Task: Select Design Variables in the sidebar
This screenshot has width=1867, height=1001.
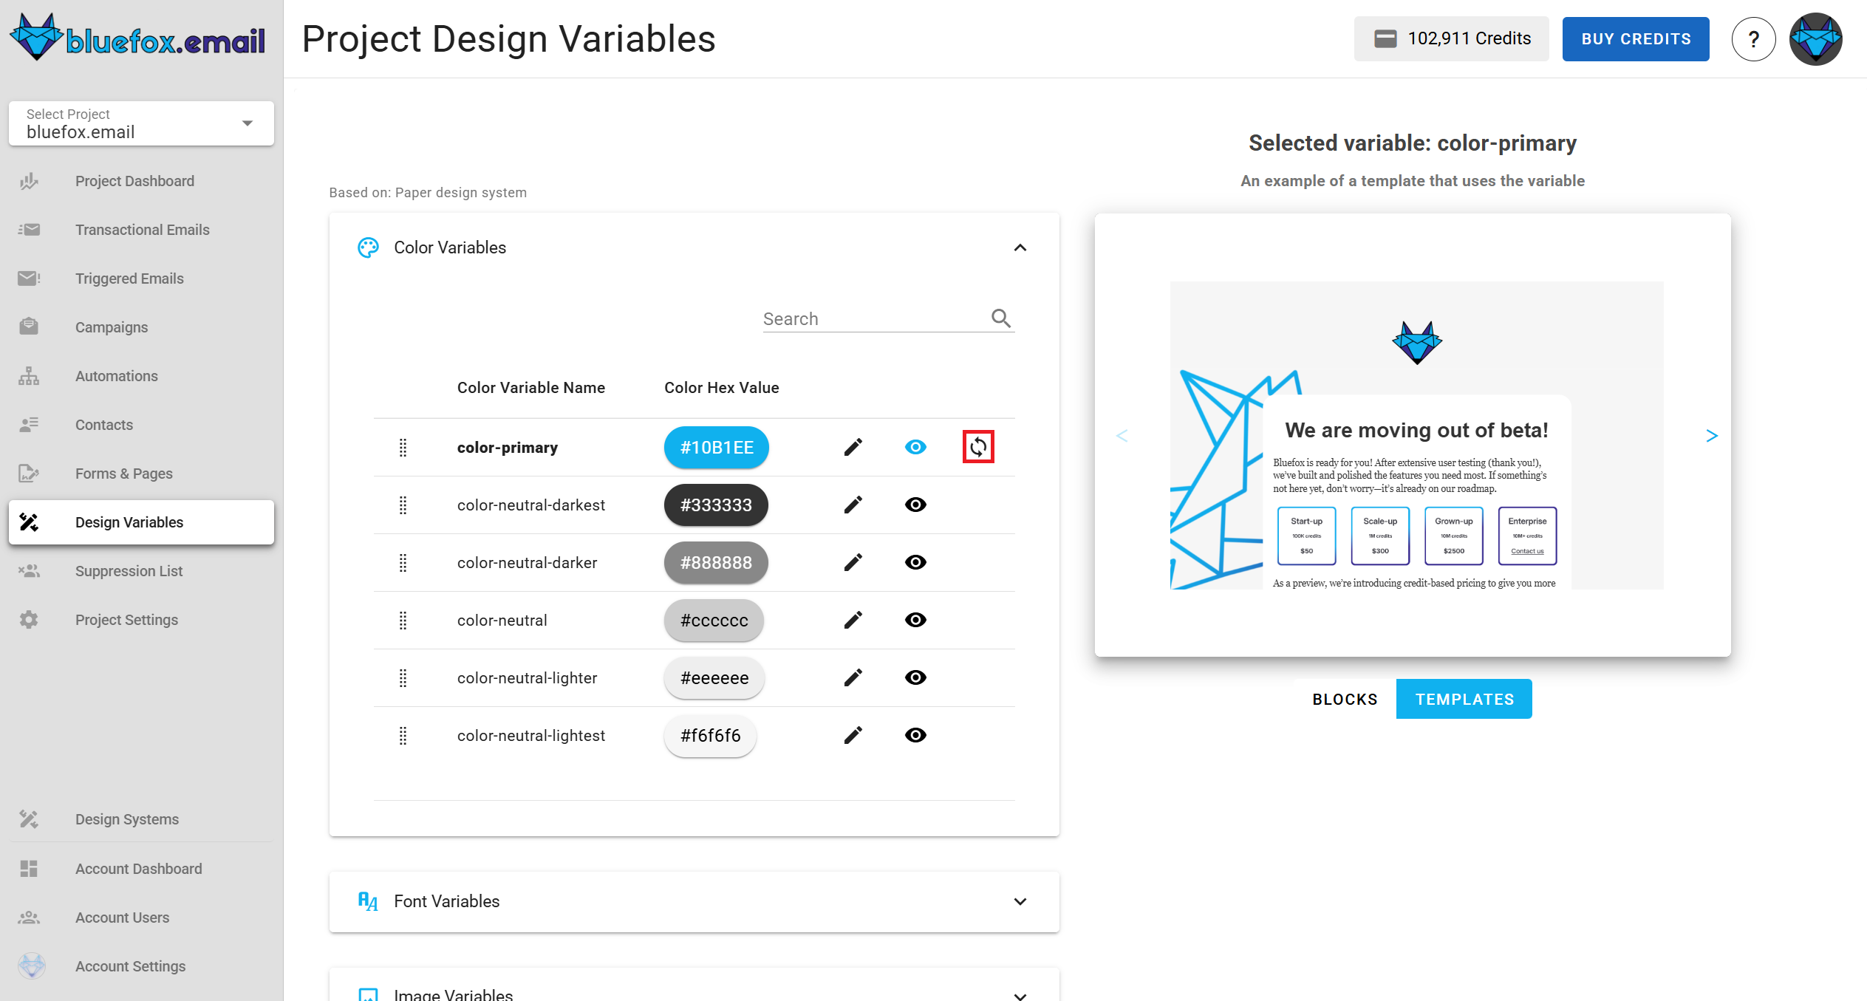Action: click(x=141, y=522)
